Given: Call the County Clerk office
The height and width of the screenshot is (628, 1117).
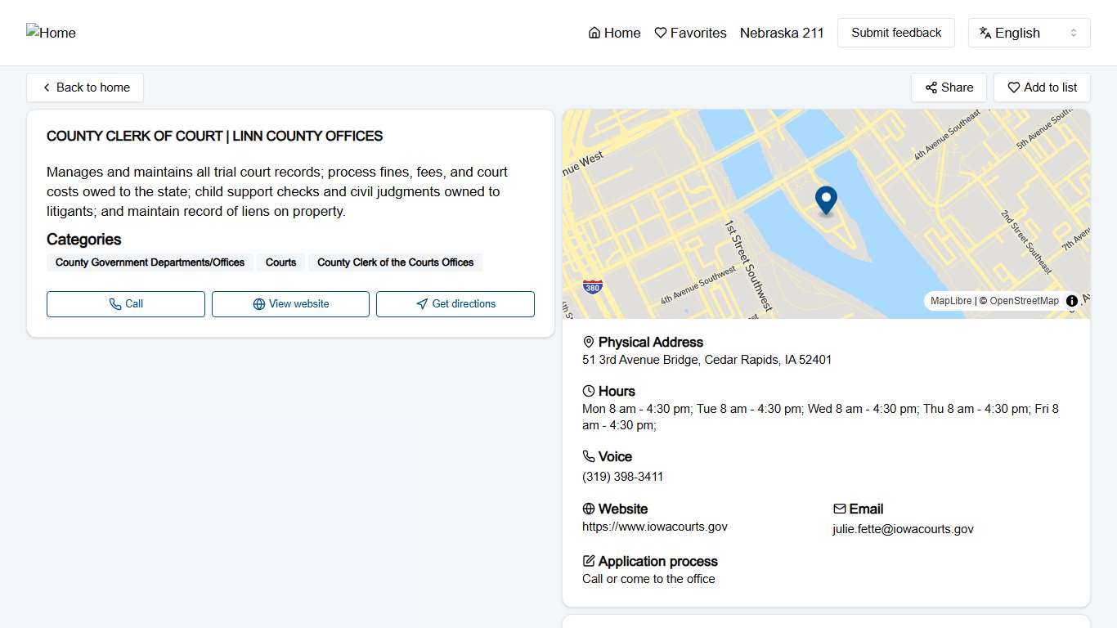Looking at the screenshot, I should coord(126,304).
